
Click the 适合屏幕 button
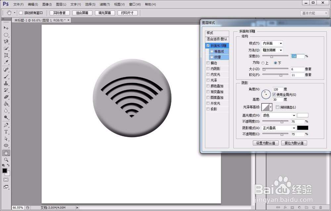tap(82, 13)
